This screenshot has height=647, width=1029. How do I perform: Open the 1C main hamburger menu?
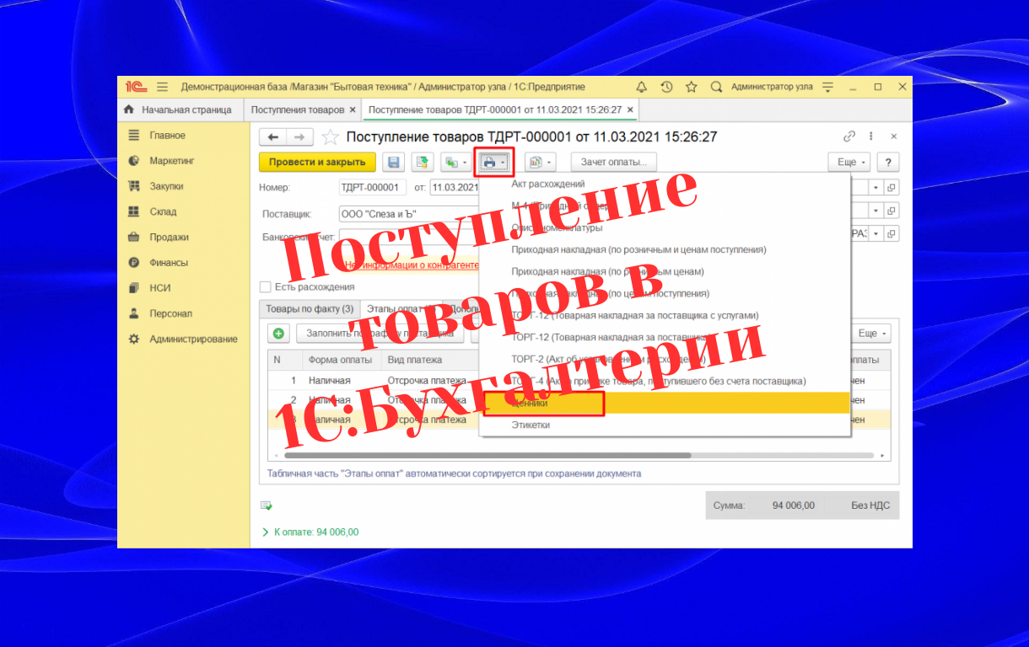point(162,87)
